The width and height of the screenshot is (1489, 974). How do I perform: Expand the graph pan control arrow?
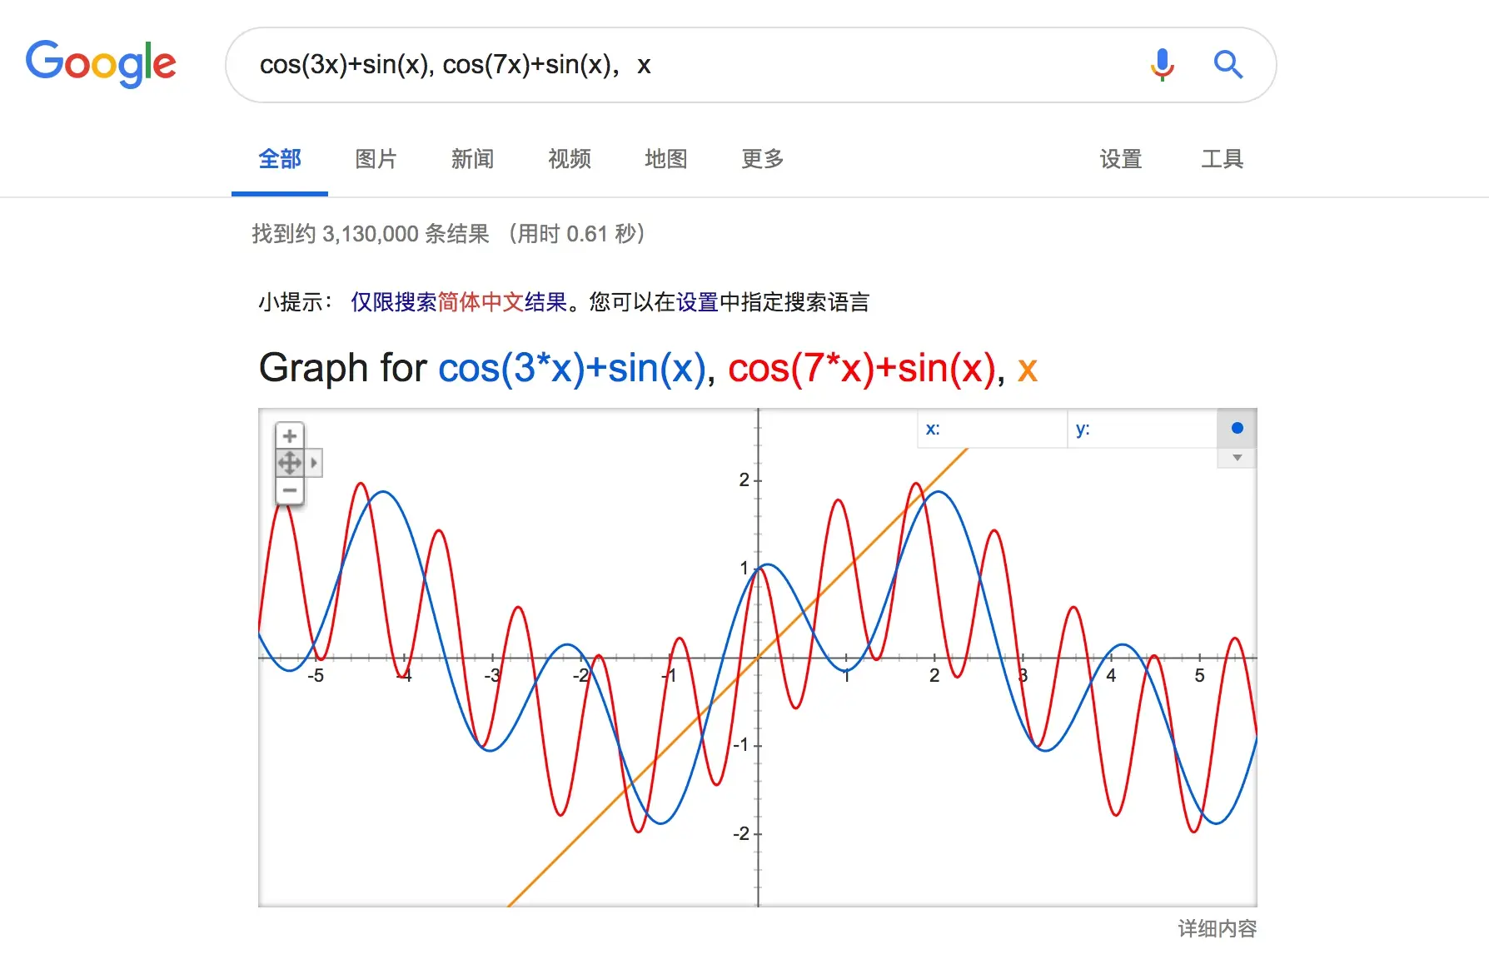coord(314,463)
